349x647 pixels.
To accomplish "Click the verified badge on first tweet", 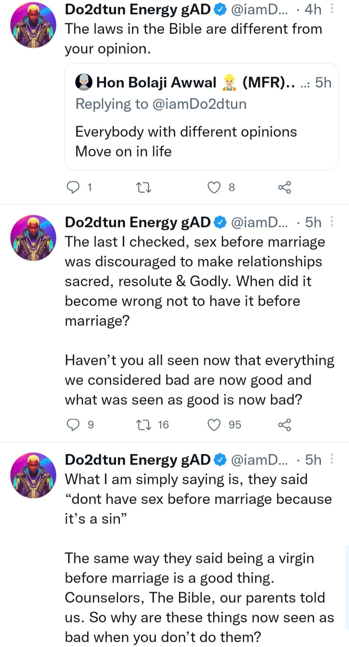I will (x=220, y=10).
